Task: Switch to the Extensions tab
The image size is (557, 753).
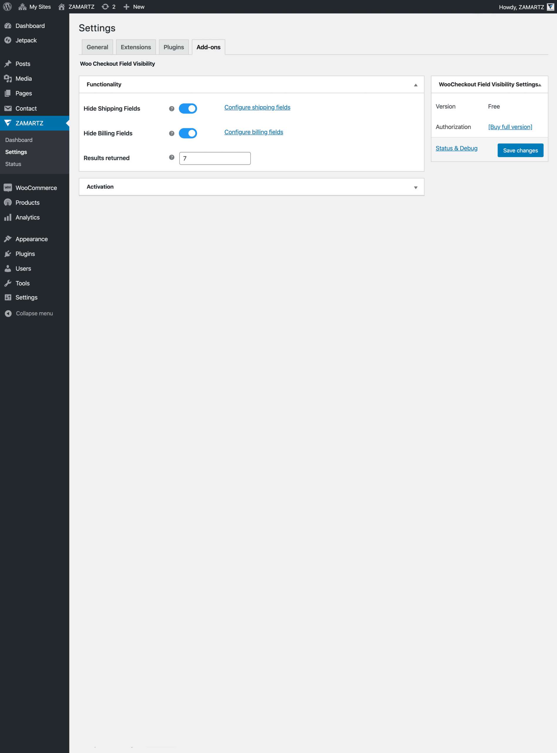Action: 135,47
